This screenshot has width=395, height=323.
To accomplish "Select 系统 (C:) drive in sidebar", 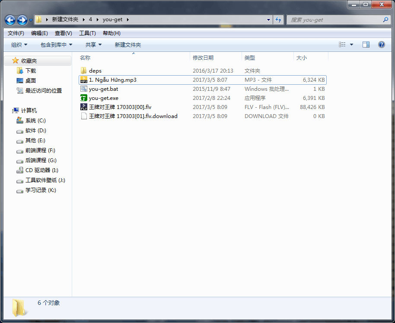I will tap(35, 121).
